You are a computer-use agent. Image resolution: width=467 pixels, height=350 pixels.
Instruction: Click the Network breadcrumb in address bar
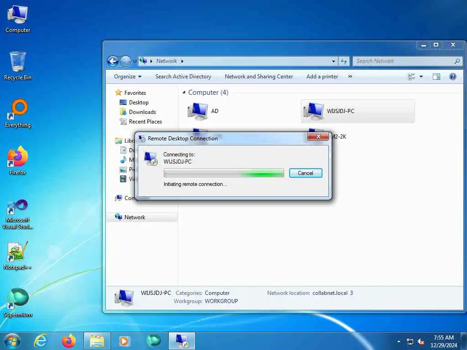tap(166, 61)
